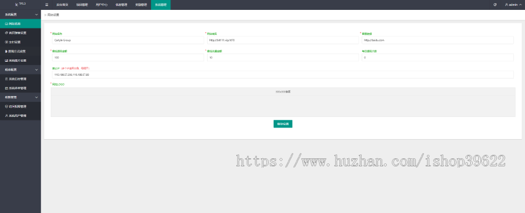Click the 支付设置 sidebar item icon
Image resolution: width=525 pixels, height=213 pixels.
(x=6, y=42)
